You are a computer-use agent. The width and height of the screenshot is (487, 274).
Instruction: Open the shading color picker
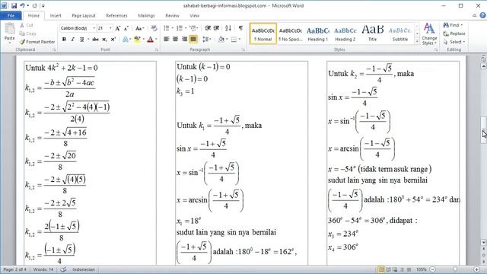tap(222, 39)
